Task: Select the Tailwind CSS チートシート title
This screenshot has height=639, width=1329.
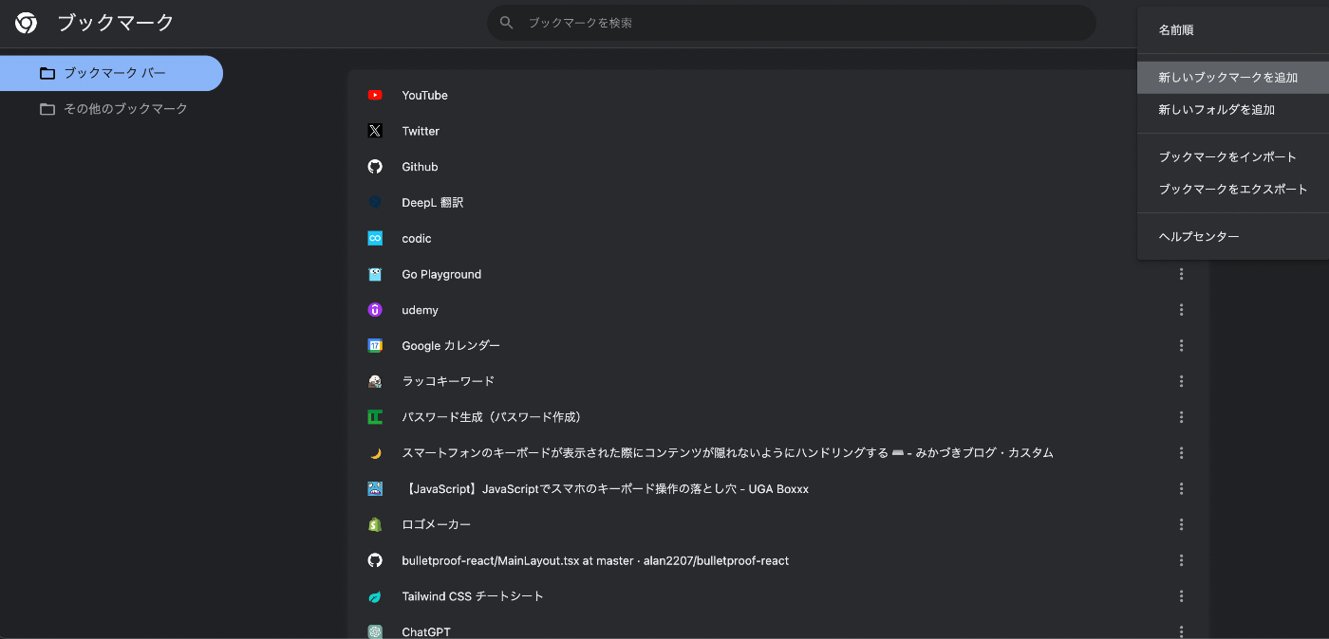Action: tap(473, 596)
